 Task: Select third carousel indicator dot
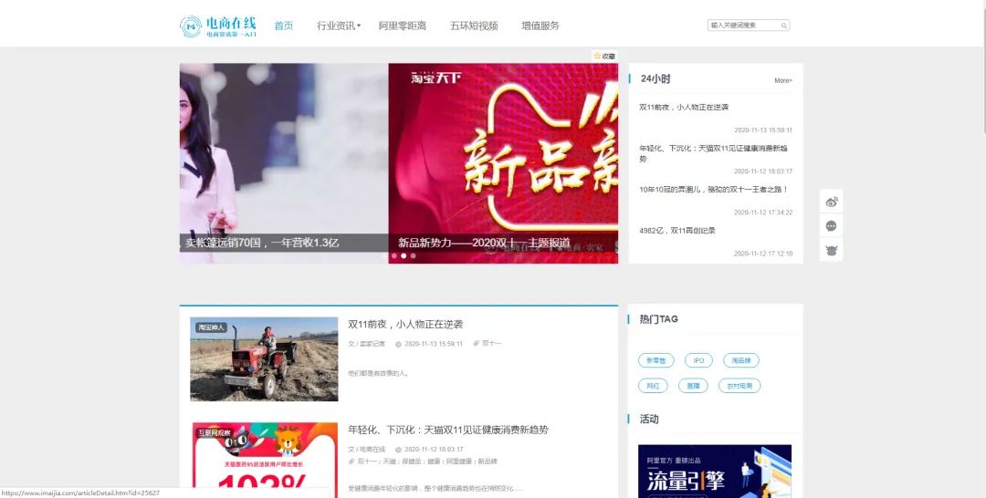414,255
